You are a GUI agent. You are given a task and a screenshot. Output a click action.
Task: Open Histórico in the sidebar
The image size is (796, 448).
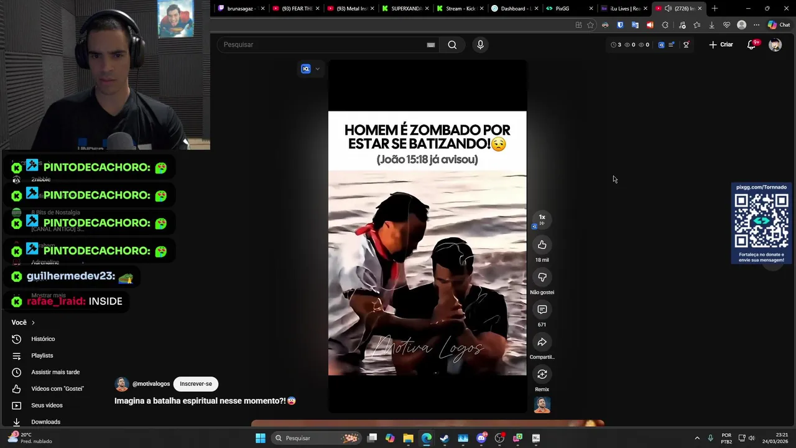43,339
